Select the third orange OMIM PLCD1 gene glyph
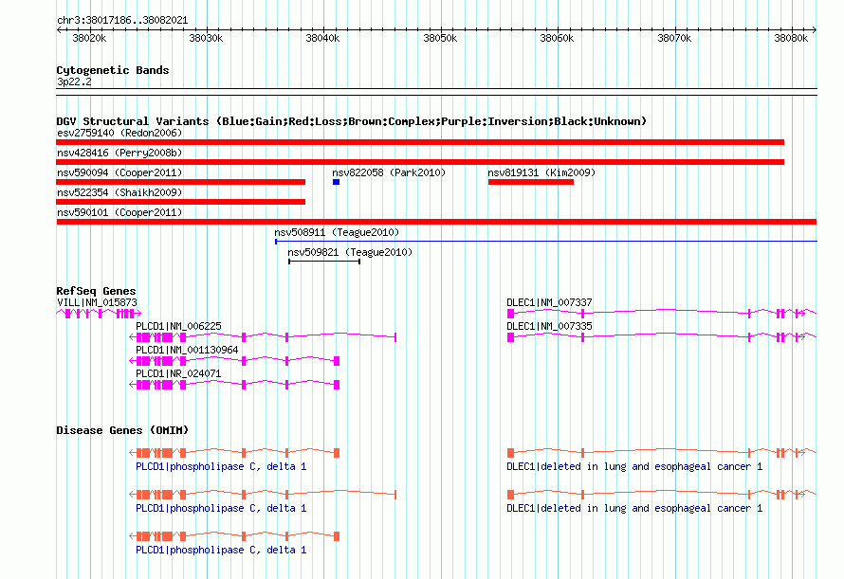This screenshot has width=844, height=579. 234,536
